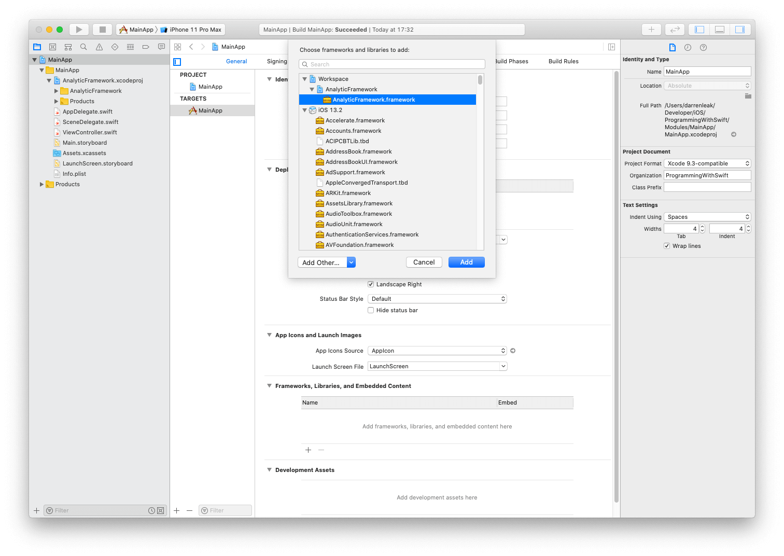Open the Project Format dropdown

click(x=707, y=163)
